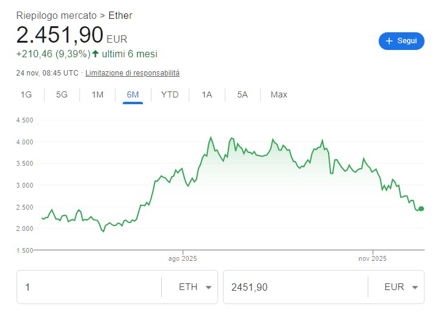441x312 pixels.
Task: Open the ETH currency dropdown arrow
Action: point(208,288)
